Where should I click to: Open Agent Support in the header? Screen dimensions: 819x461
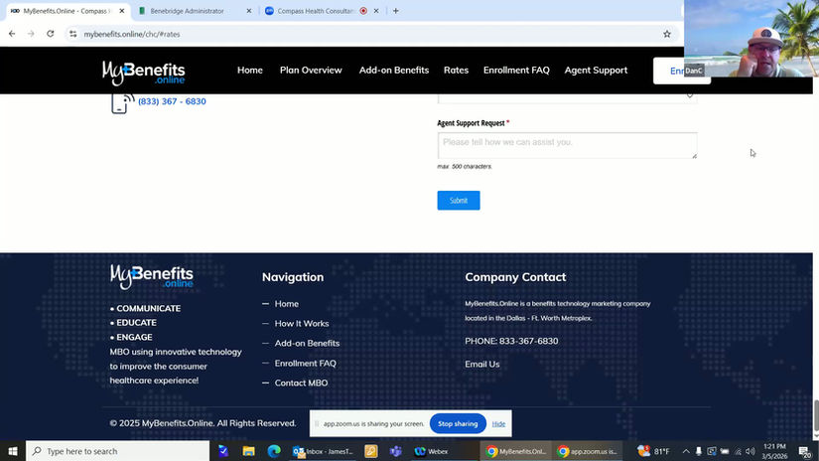[596, 70]
